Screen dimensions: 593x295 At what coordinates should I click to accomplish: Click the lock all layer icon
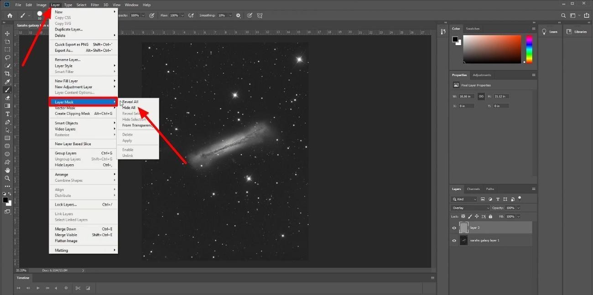(490, 216)
